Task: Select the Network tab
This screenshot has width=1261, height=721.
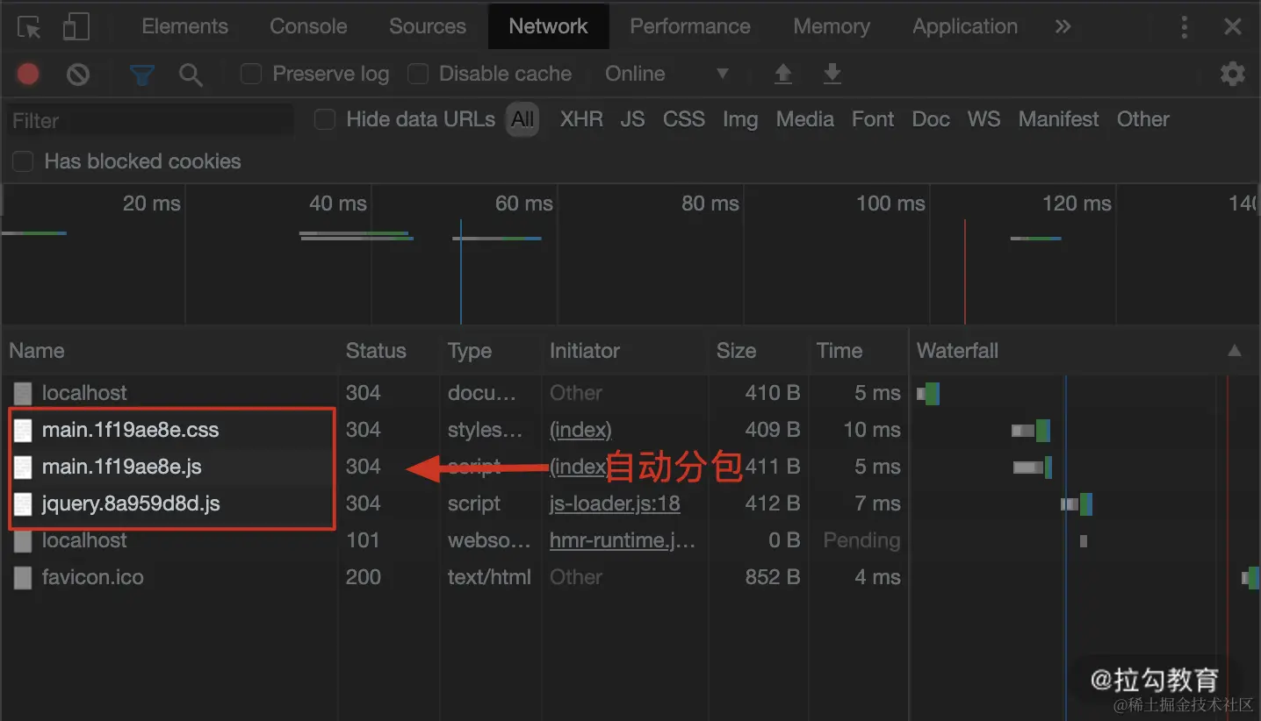Action: [x=549, y=26]
